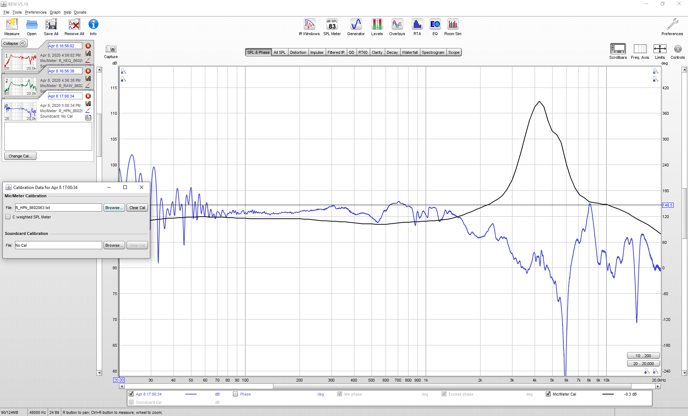
Task: Clear the mic calibration with Clear Cal
Action: 137,208
